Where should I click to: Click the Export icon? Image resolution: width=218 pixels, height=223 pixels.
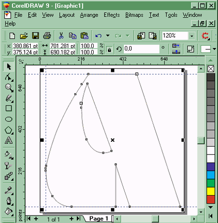(x=153, y=36)
